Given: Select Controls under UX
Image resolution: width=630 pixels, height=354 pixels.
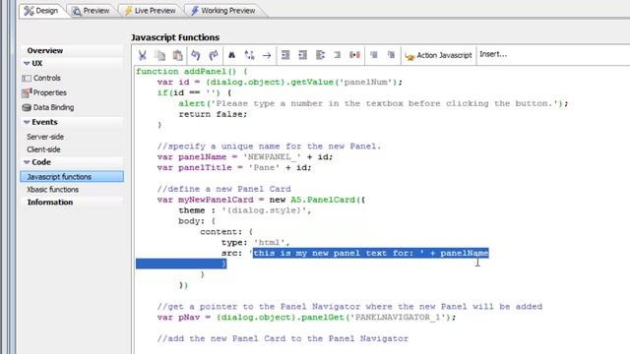Looking at the screenshot, I should (46, 79).
